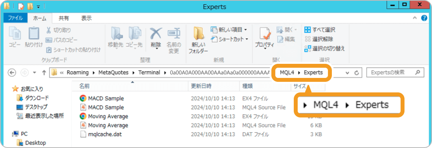Click the search magnifier icon
The image size is (432, 148).
[x=418, y=72]
